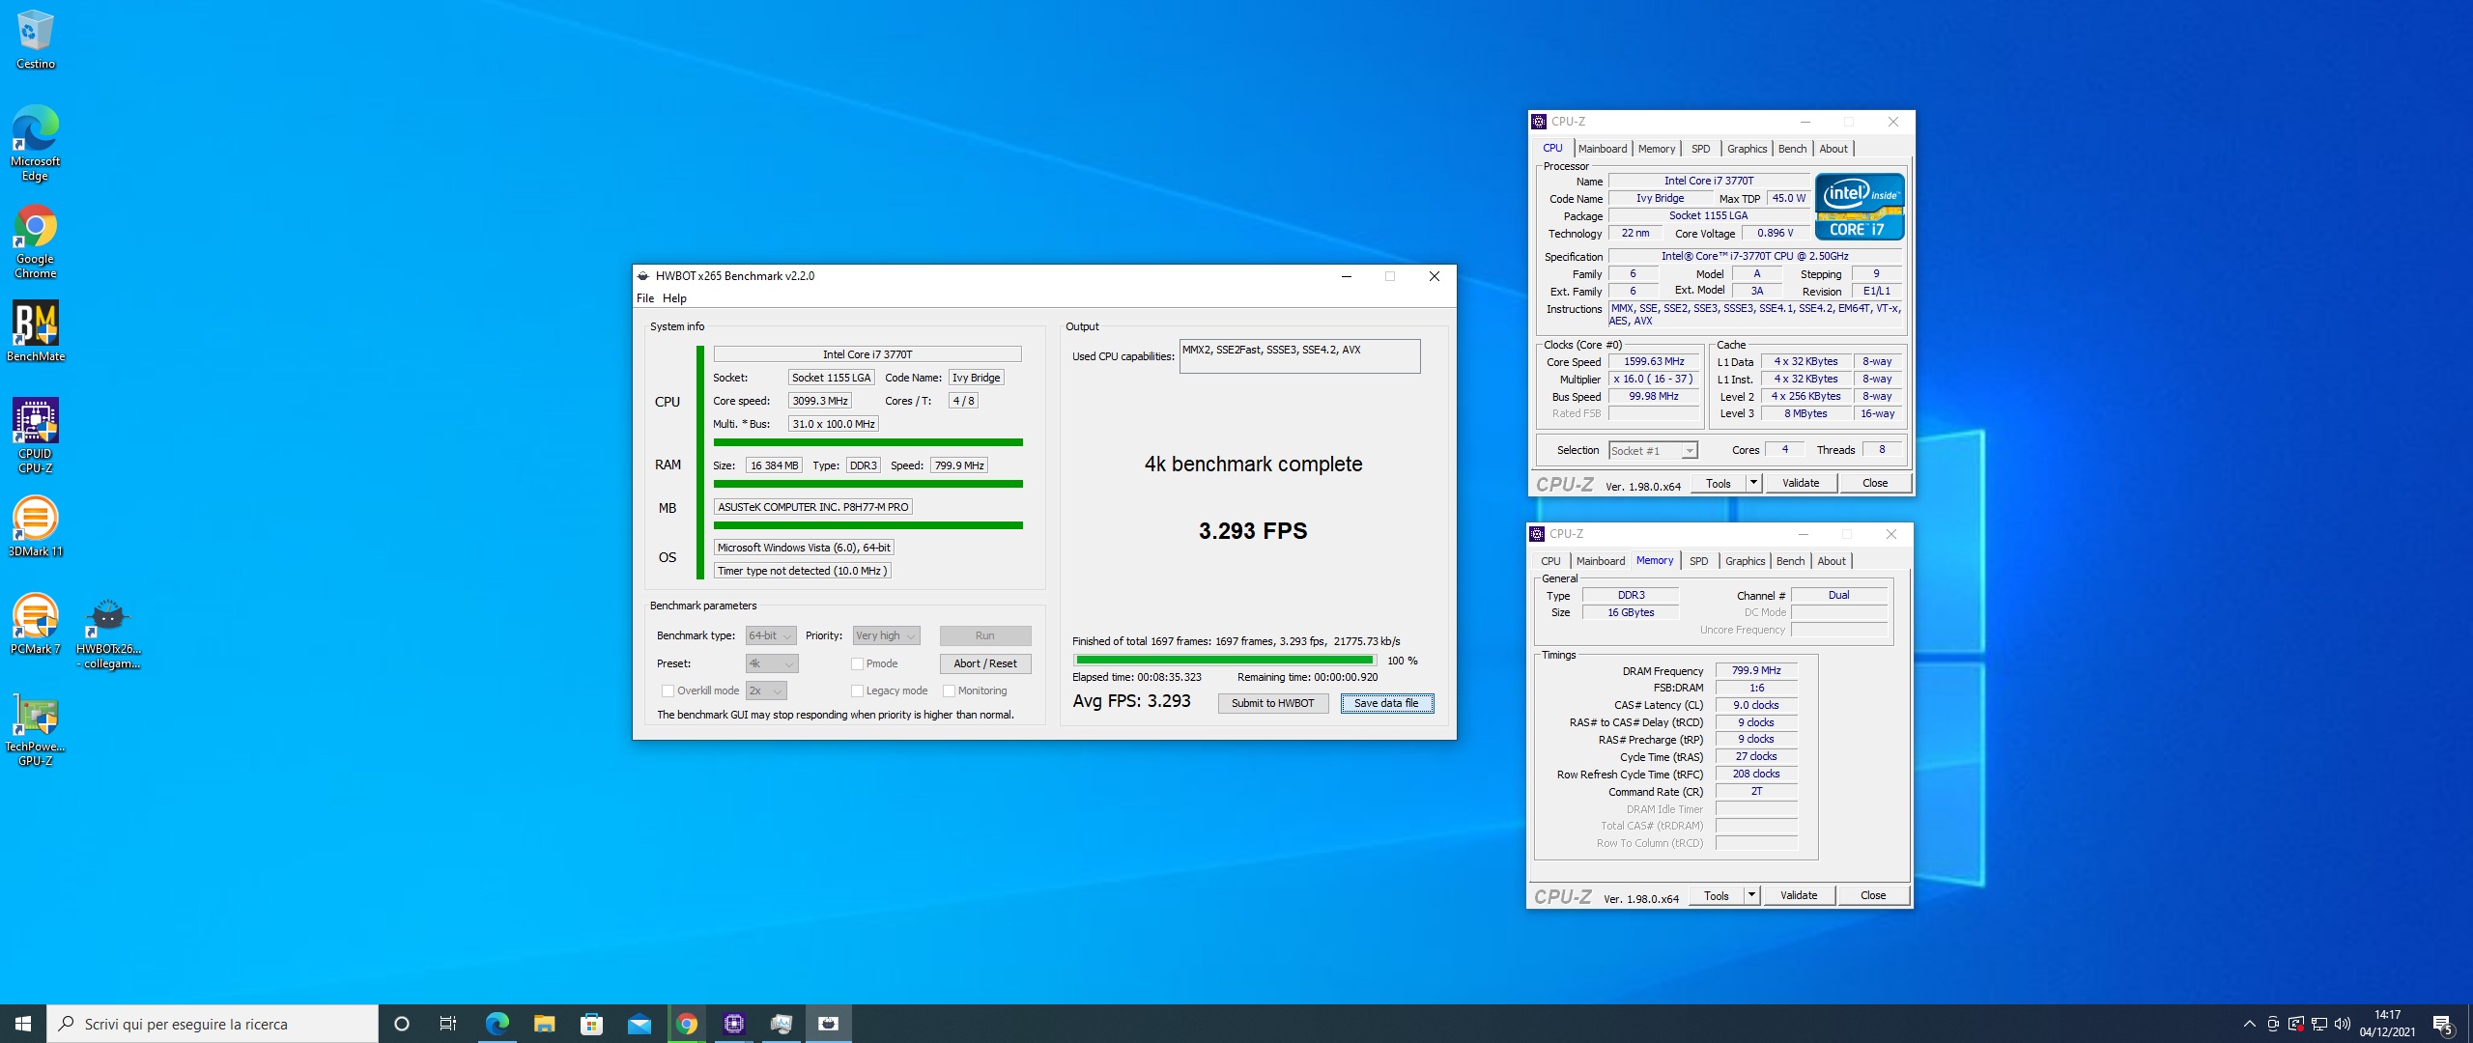Toggle the Legacy mode checkbox

pos(857,691)
